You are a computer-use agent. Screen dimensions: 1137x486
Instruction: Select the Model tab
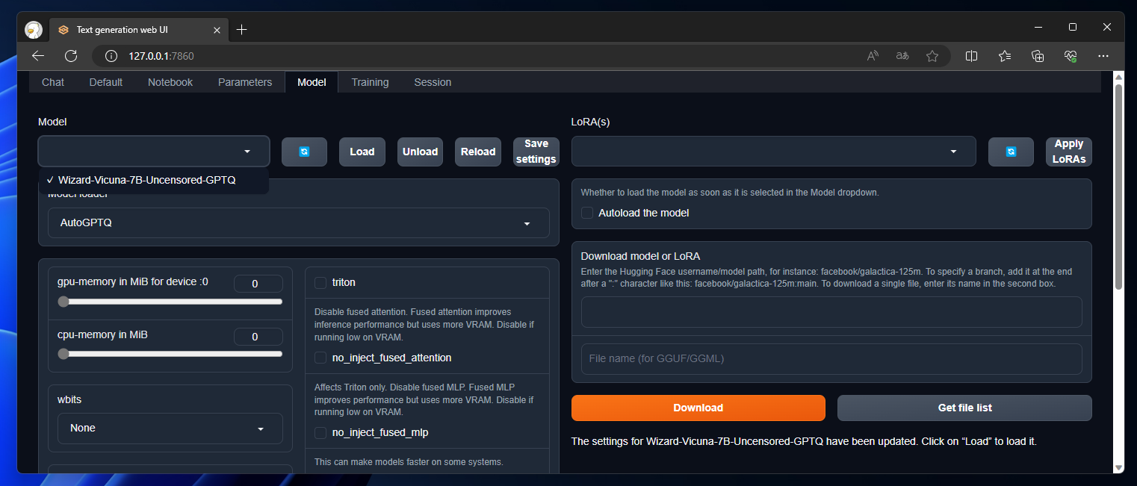pyautogui.click(x=312, y=82)
